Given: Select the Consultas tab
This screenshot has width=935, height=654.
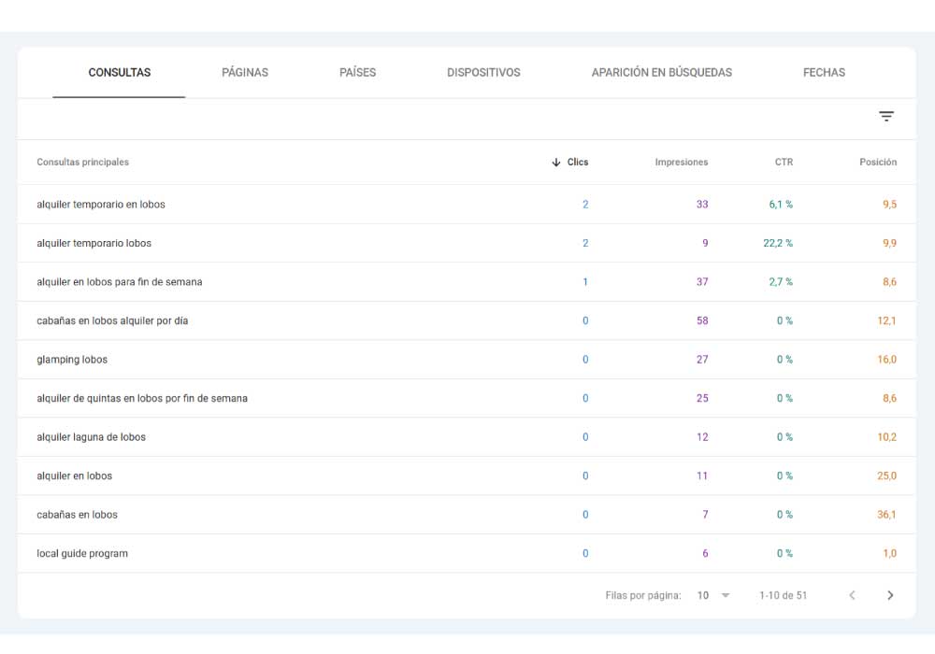Looking at the screenshot, I should point(120,73).
